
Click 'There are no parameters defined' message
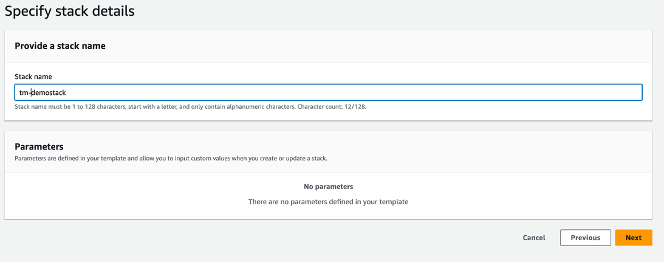[x=328, y=201]
